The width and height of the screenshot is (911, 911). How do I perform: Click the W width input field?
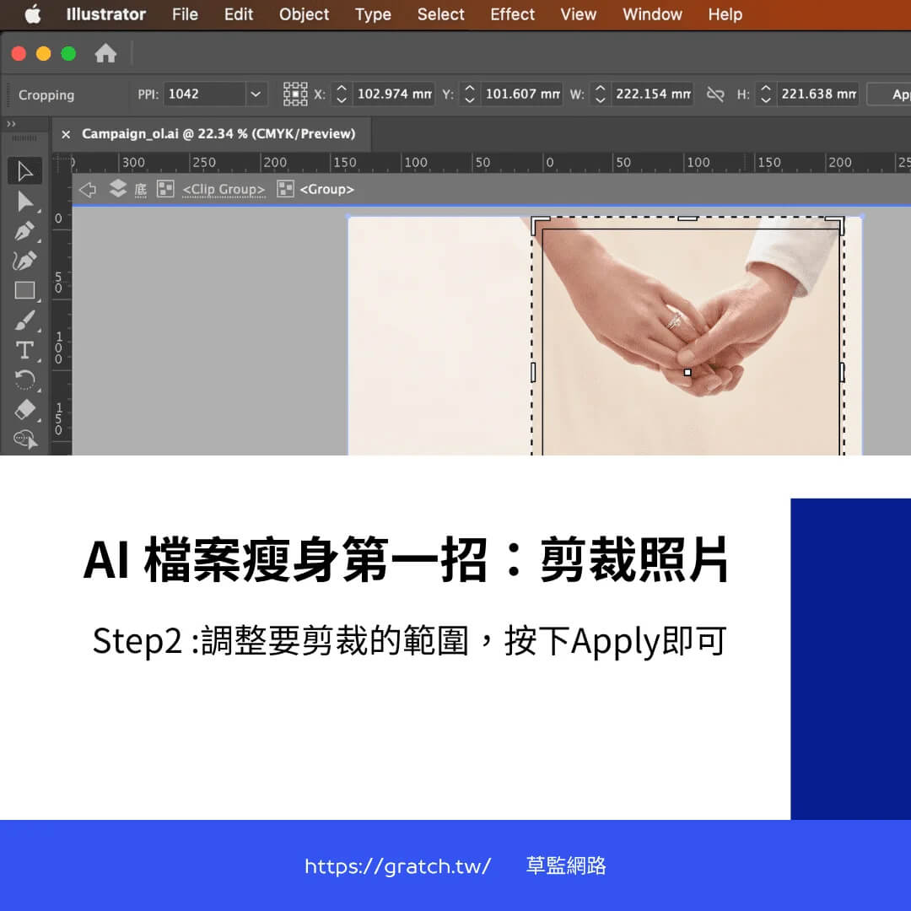point(651,94)
